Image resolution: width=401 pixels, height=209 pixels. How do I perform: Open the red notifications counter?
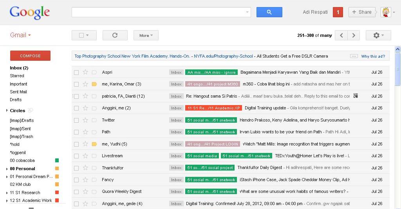point(338,12)
